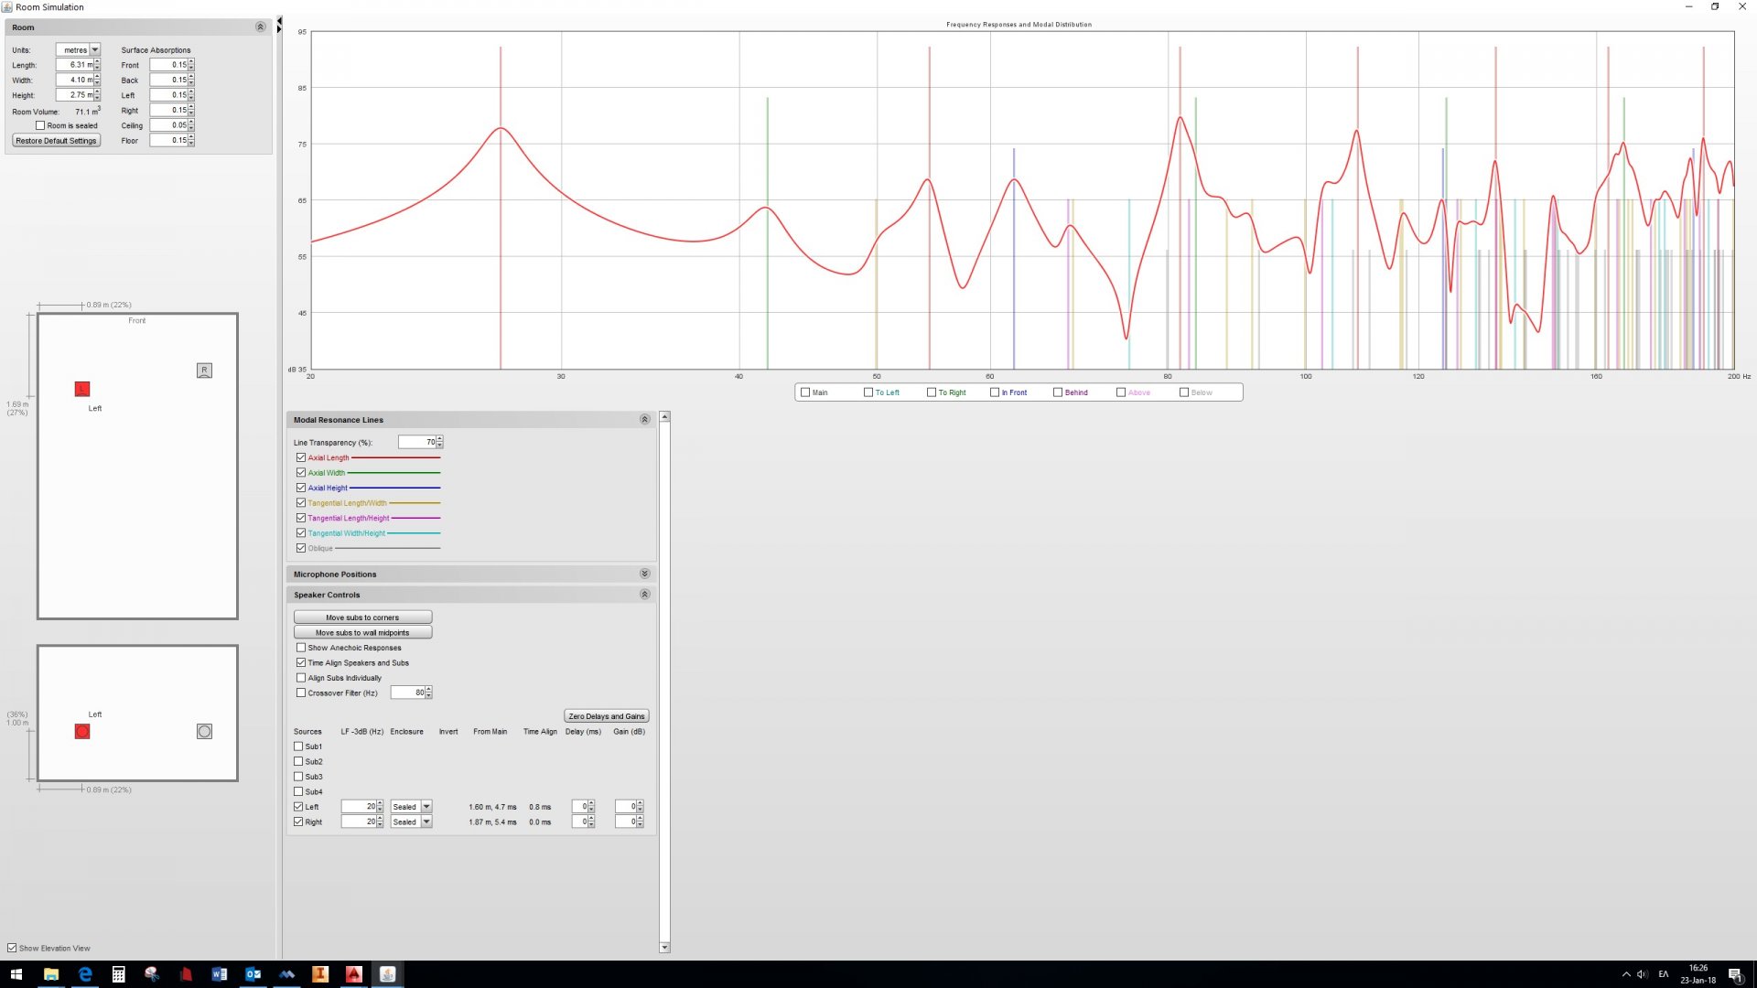
Task: Open Microsoft Word from the taskbar
Action: coord(219,974)
